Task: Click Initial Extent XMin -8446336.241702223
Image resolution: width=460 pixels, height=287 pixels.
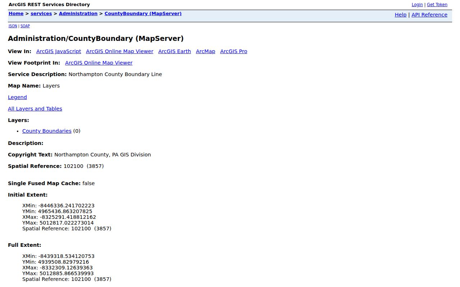Action: [x=58, y=206]
